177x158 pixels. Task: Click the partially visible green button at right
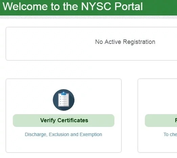(161, 121)
